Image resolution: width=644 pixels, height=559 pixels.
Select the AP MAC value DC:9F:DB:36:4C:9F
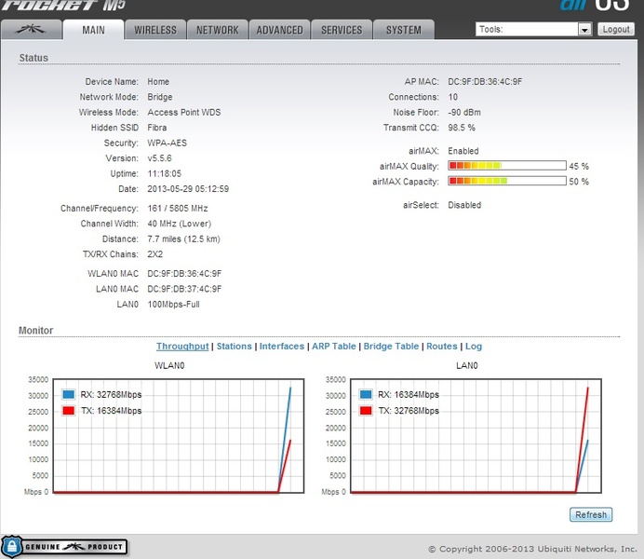click(x=485, y=81)
